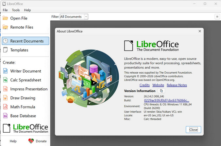Click the Help button in the sidebar
Image resolution: width=221 pixels, height=146 pixels.
[x=13, y=141]
